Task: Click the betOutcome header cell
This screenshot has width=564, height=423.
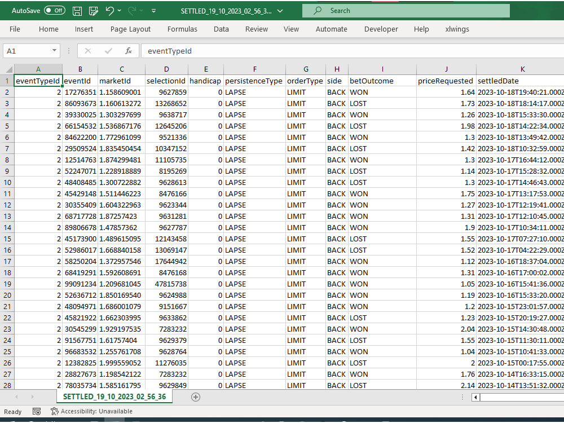Action: [x=382, y=81]
